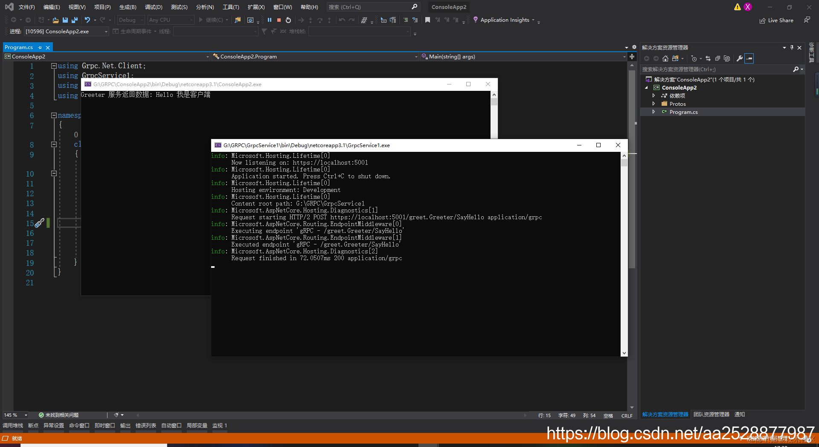Save the current file

pos(65,20)
